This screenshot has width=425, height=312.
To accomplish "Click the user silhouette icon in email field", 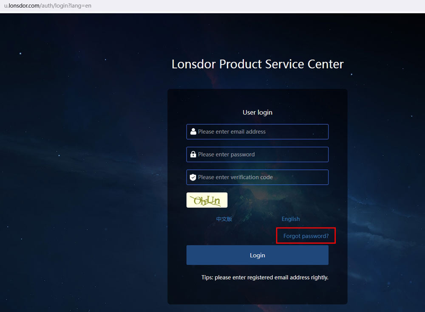I will coord(193,132).
